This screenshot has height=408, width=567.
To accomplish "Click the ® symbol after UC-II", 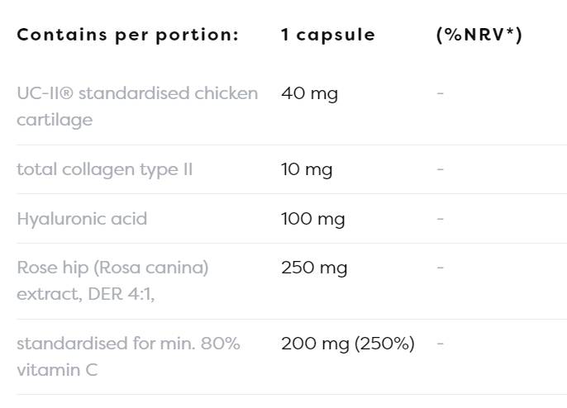I will (68, 93).
